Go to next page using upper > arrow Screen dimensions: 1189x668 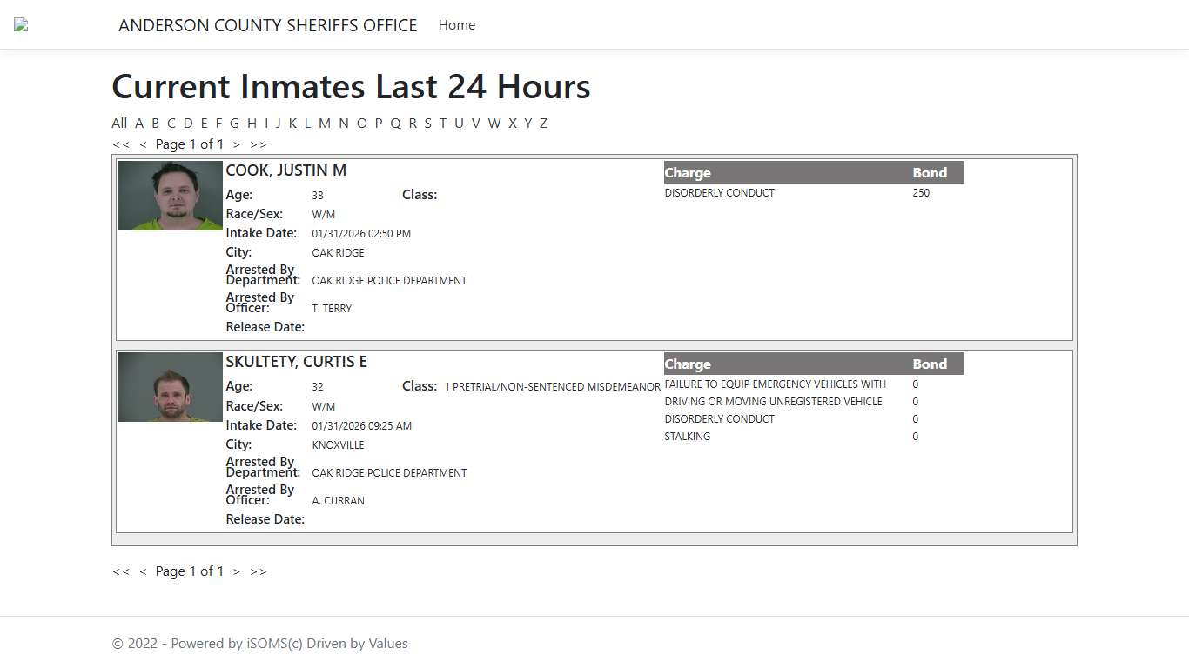pos(236,144)
